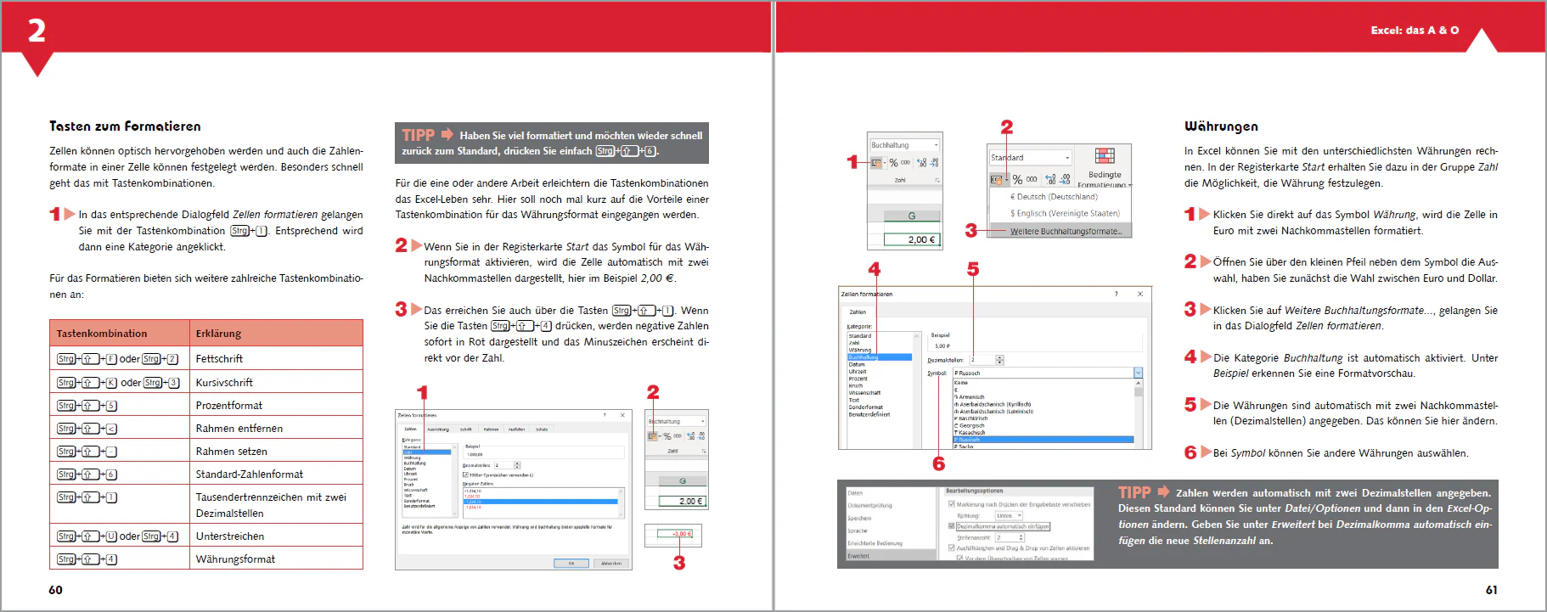Select Dokumentprüfung in the options sidebar
The image size is (1547, 612).
coord(869,505)
